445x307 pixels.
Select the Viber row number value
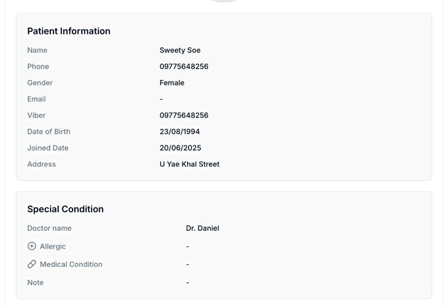(x=184, y=115)
